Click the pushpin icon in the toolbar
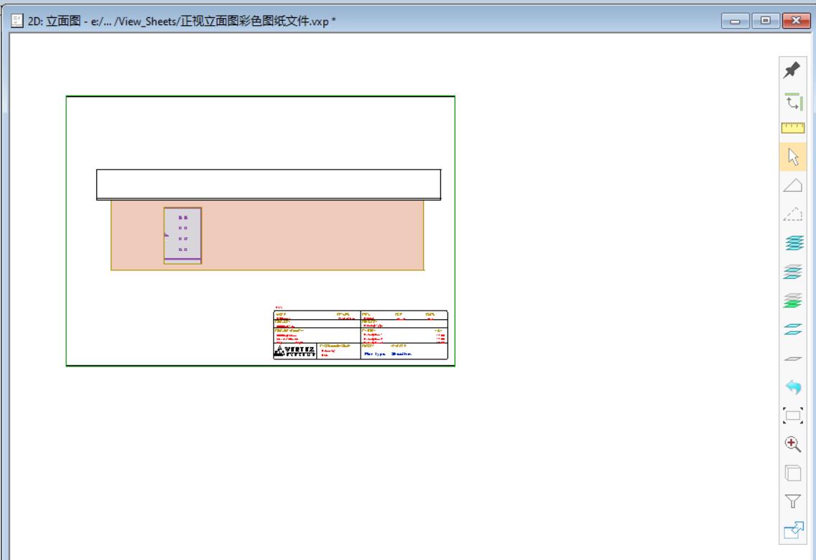The width and height of the screenshot is (816, 560). pos(792,70)
